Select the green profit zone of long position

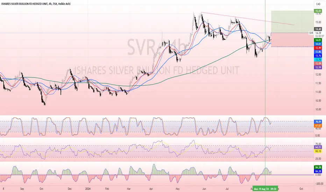[292, 22]
